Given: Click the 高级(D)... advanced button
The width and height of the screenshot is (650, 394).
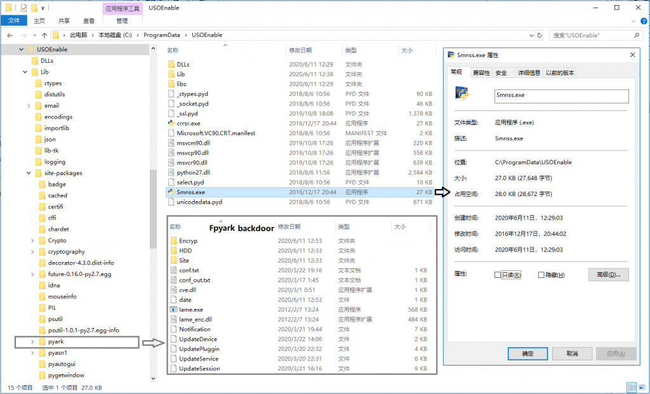Looking at the screenshot, I should [609, 275].
